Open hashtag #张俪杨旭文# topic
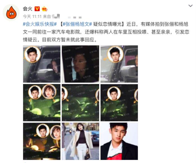The image size is (196, 163). tap(77, 24)
